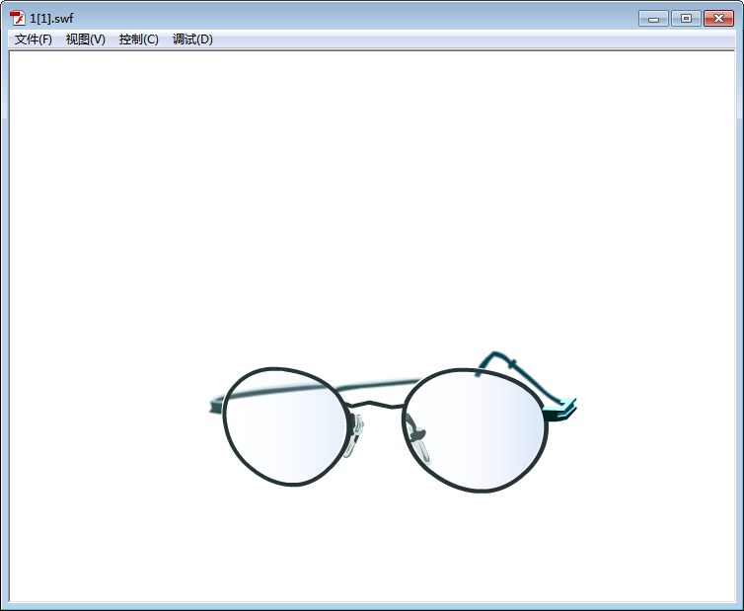Open the 调试(D) menu
Screen dimensions: 744x611
click(192, 39)
